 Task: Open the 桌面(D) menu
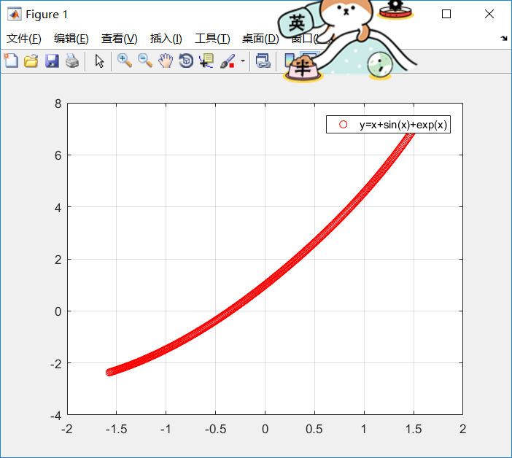click(x=260, y=39)
